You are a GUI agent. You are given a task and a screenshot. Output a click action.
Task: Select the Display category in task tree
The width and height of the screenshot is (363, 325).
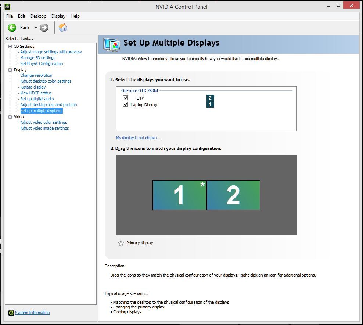20,70
